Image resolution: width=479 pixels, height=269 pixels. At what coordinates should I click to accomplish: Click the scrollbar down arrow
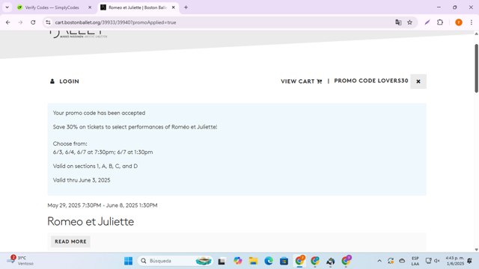coord(476,250)
